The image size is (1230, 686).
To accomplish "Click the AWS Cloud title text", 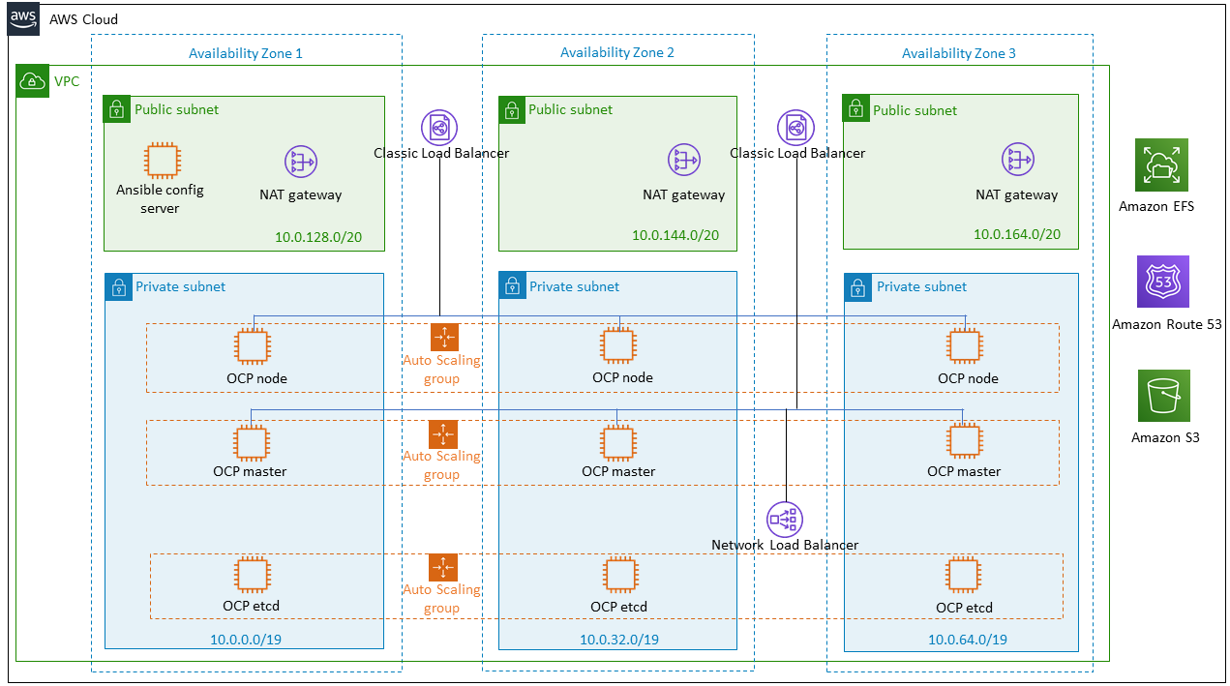I will (x=83, y=19).
